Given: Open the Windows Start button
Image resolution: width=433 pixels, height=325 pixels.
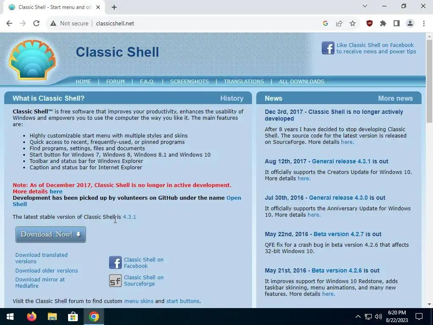Looking at the screenshot, I should click(x=10, y=317).
